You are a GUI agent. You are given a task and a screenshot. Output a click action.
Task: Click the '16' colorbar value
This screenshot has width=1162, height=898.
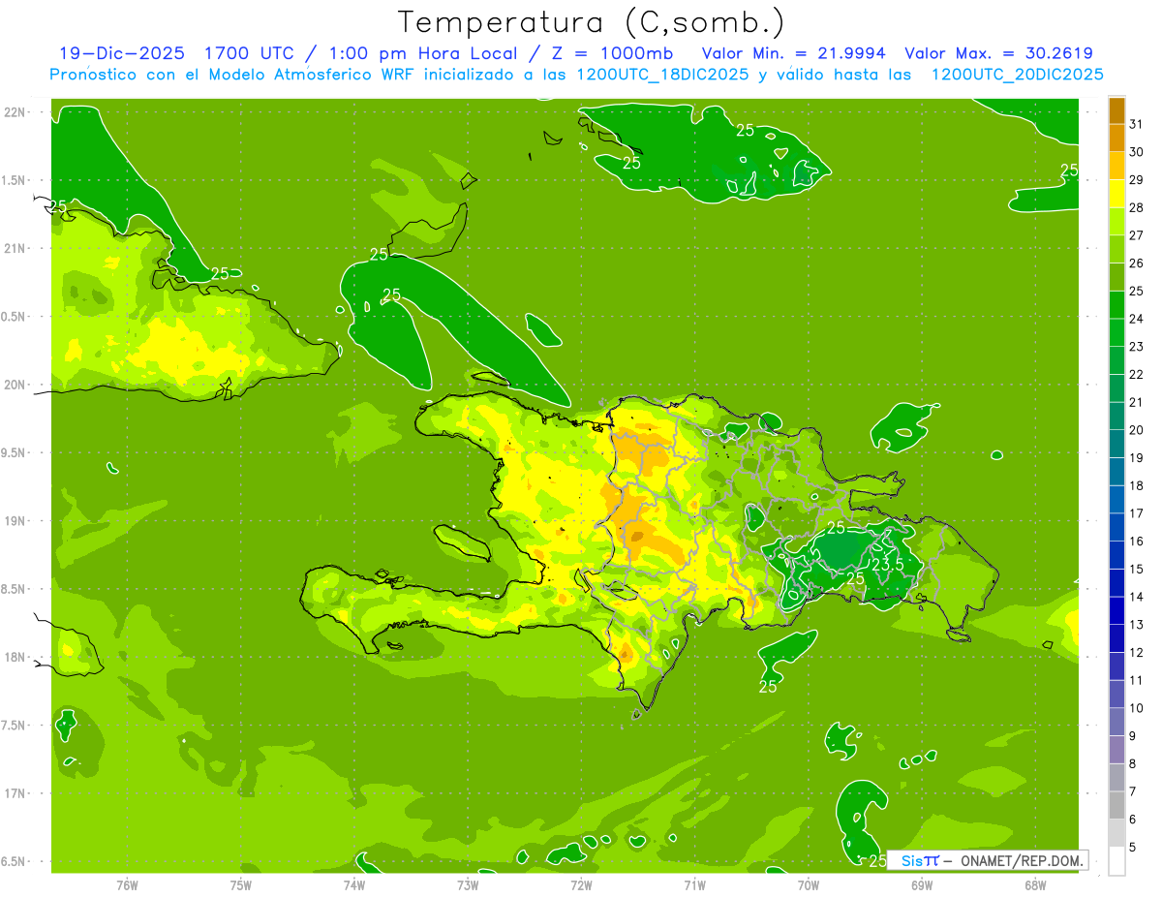1137,542
